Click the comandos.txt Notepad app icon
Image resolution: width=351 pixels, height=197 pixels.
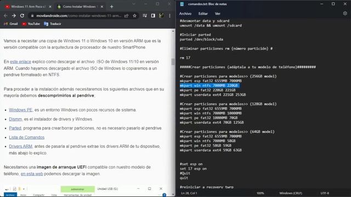(182, 4)
